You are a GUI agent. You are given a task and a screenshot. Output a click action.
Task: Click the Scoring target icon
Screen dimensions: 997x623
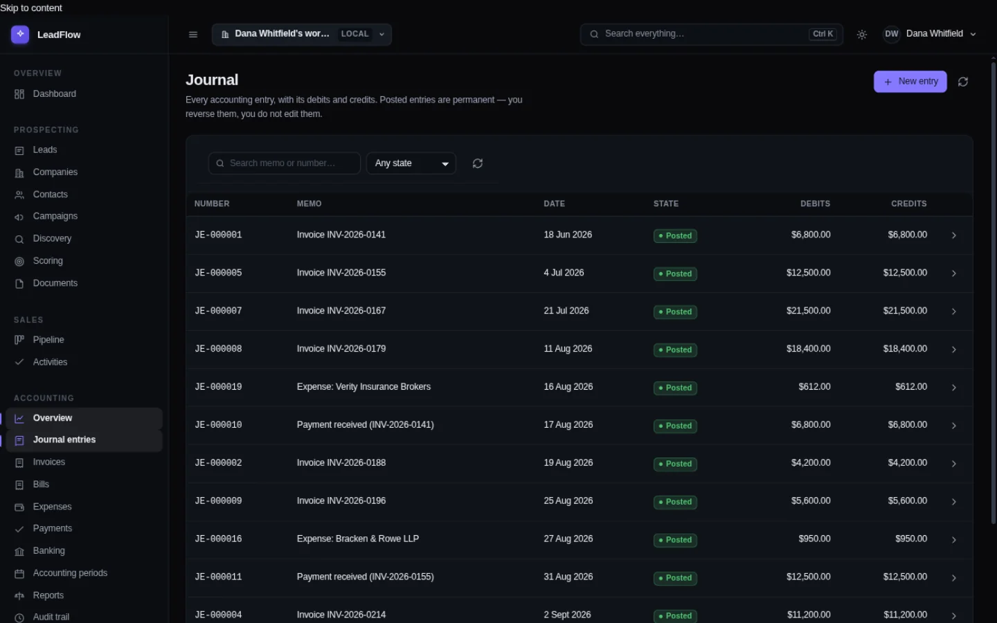coord(19,261)
